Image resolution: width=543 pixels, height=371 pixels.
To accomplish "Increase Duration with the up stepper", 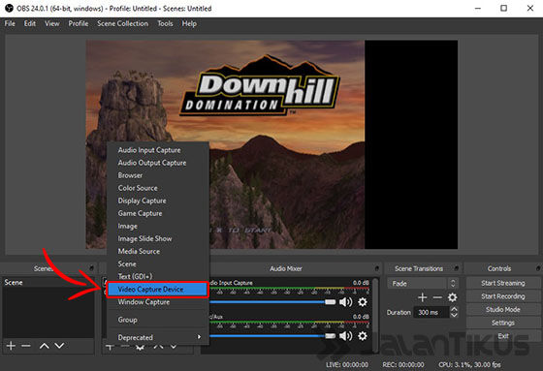I will tap(454, 309).
